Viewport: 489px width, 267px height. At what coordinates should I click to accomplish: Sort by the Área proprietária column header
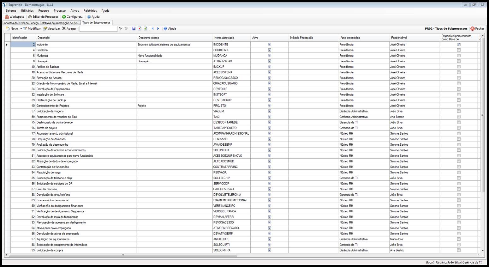click(364, 38)
